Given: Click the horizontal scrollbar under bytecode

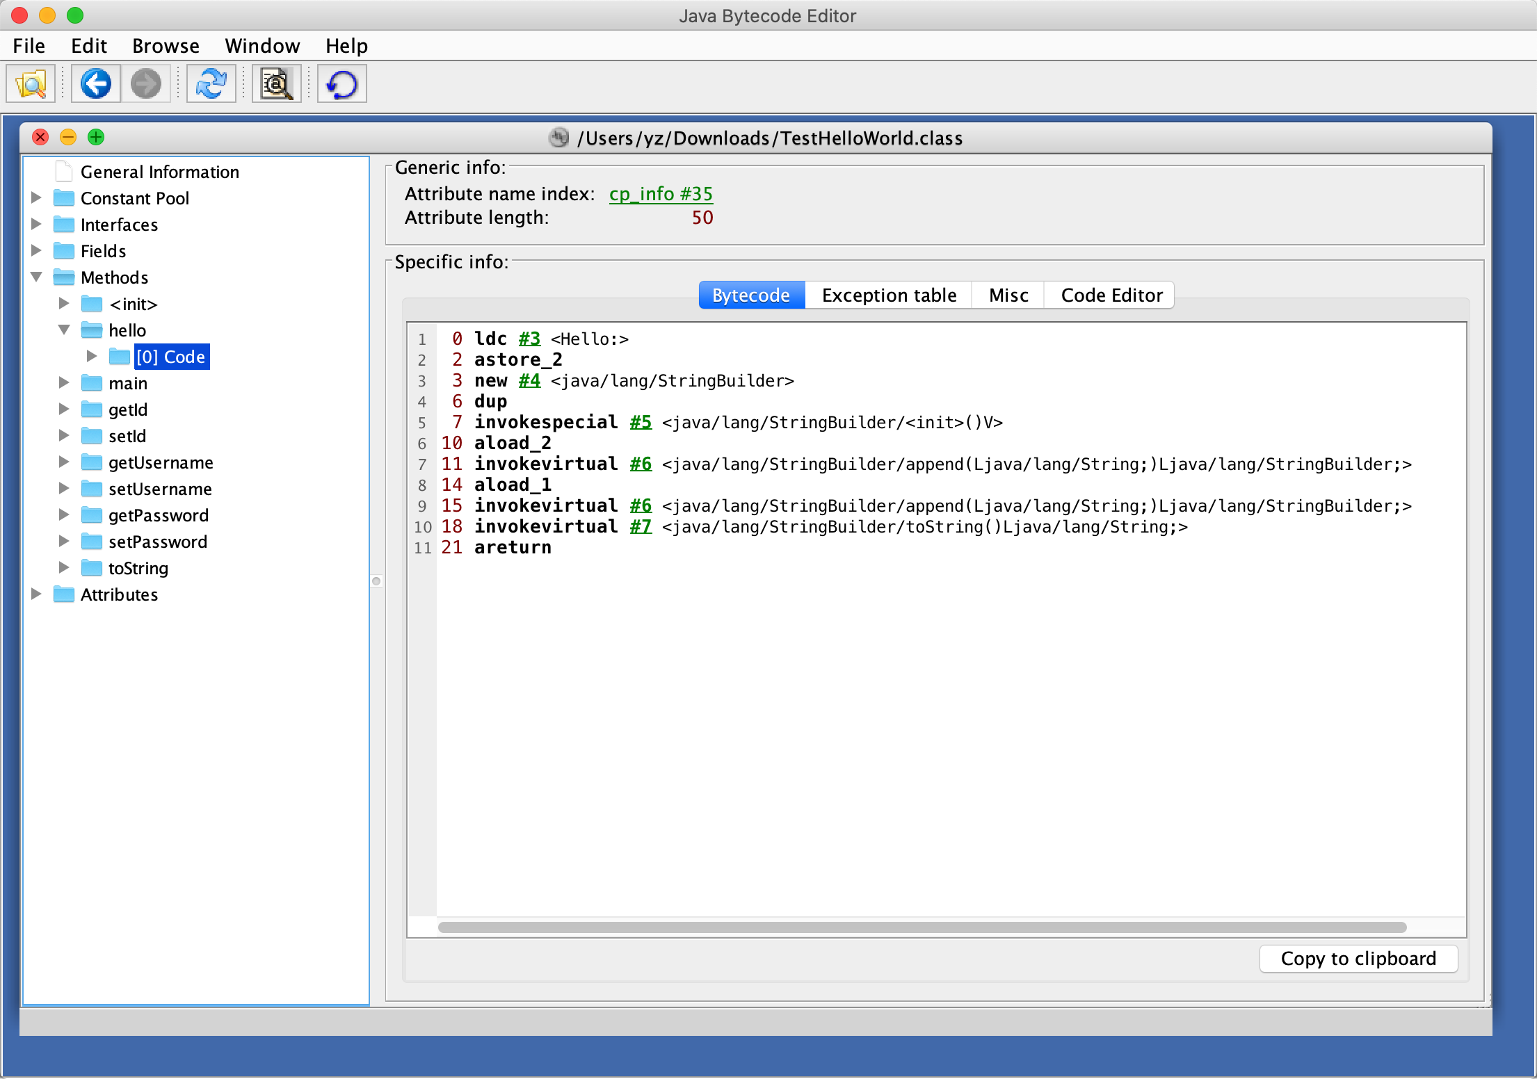Looking at the screenshot, I should pyautogui.click(x=922, y=927).
